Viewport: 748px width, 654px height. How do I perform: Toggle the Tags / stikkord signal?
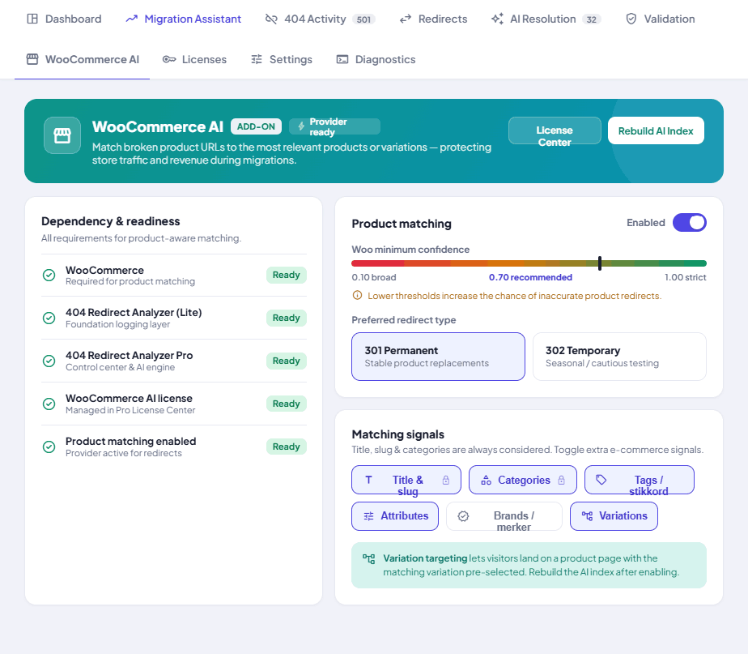pyautogui.click(x=640, y=480)
